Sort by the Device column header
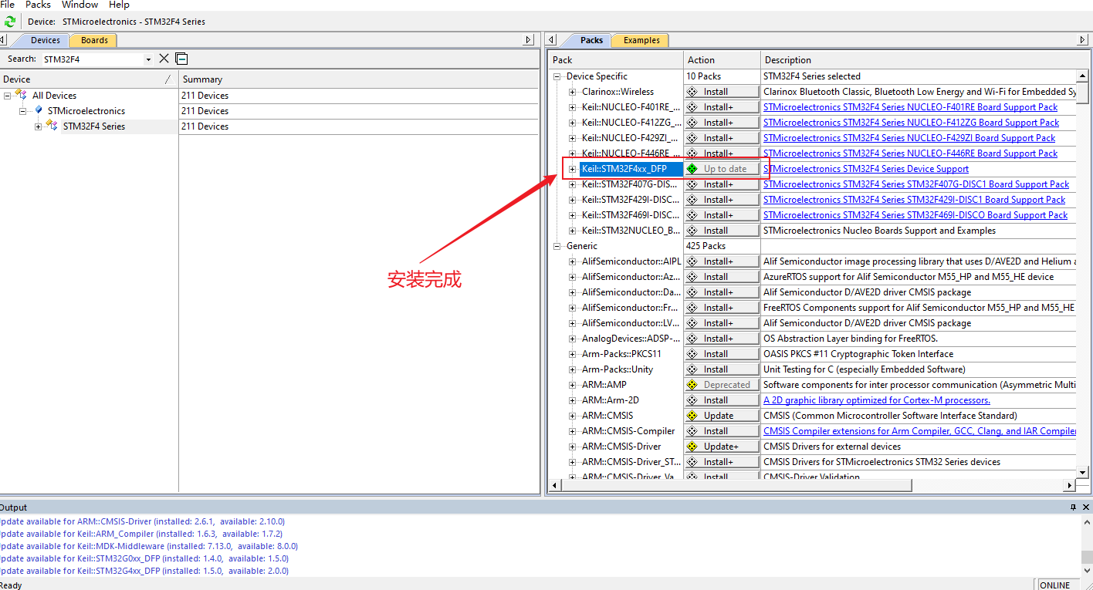The width and height of the screenshot is (1093, 590). (89, 79)
